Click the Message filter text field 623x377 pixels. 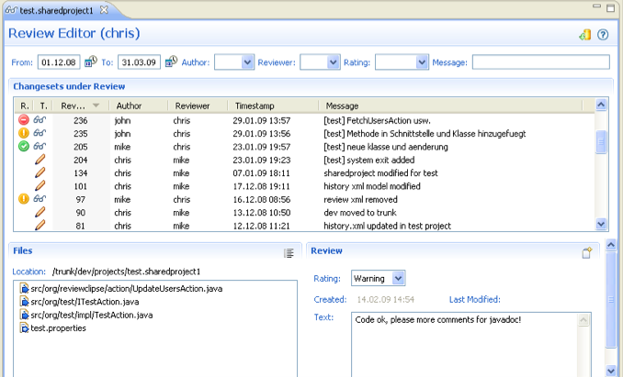pos(540,62)
